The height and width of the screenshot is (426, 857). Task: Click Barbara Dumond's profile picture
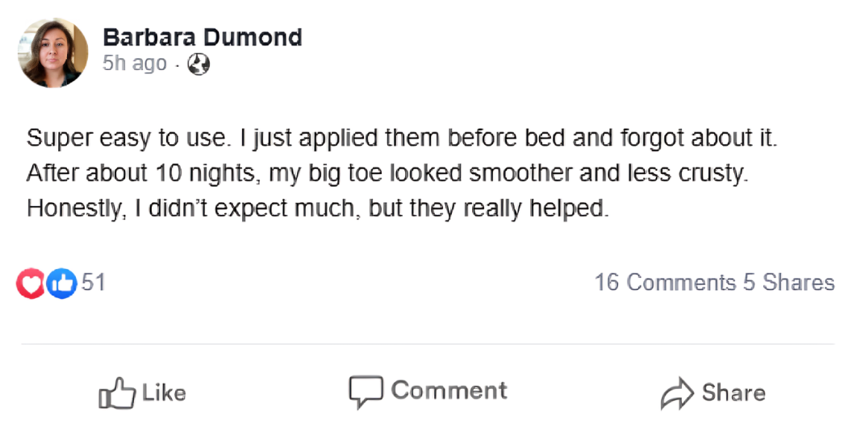coord(53,53)
